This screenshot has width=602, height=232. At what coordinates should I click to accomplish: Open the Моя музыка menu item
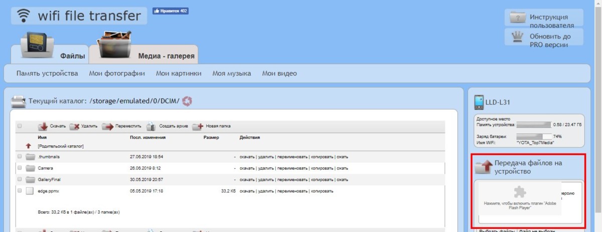[x=231, y=73]
